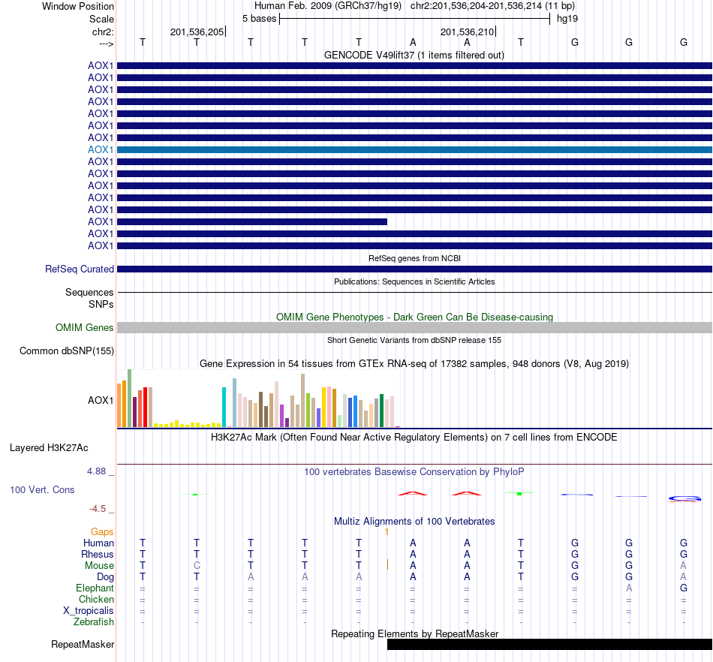
Task: Open 'RefSeq genes from NCBI' track title
Action: [414, 258]
